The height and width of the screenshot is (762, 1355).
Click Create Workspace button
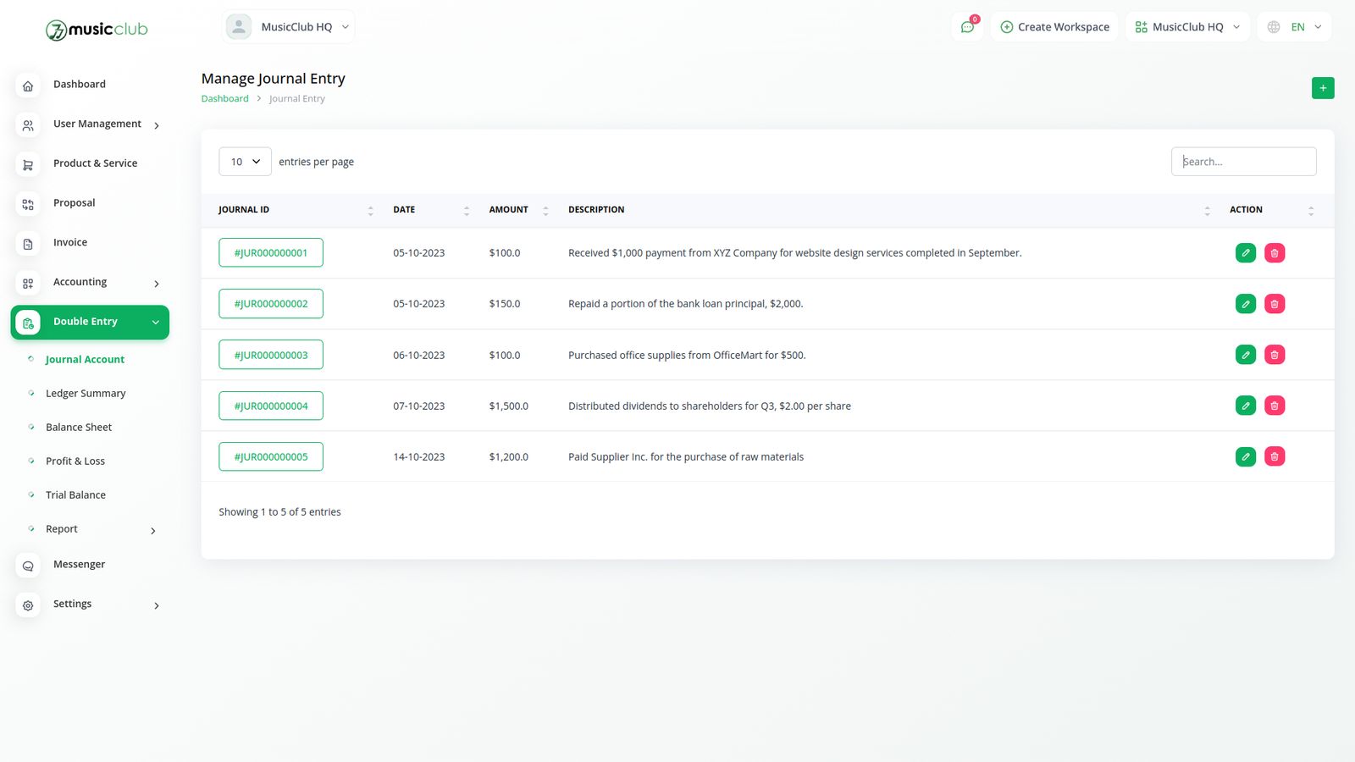(x=1054, y=27)
